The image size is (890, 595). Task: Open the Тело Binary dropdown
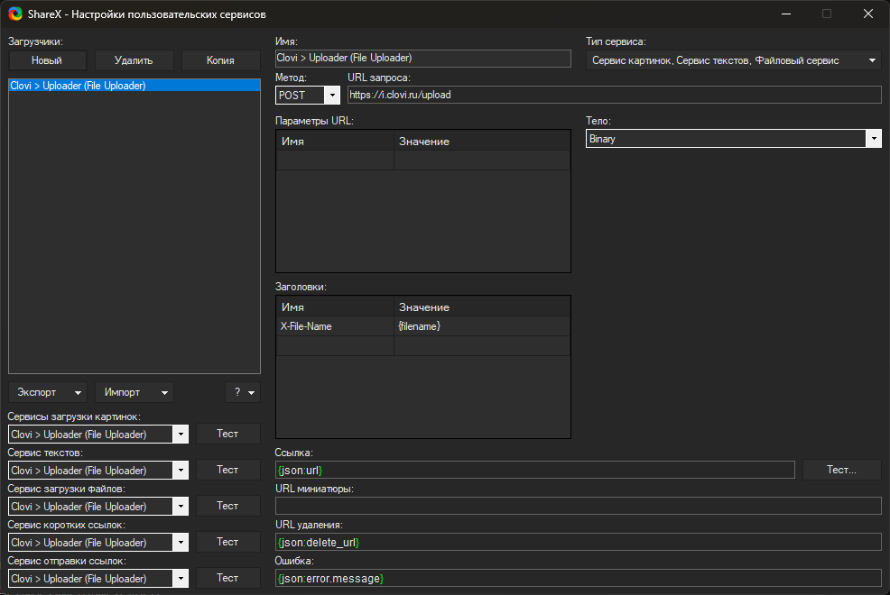(x=733, y=139)
